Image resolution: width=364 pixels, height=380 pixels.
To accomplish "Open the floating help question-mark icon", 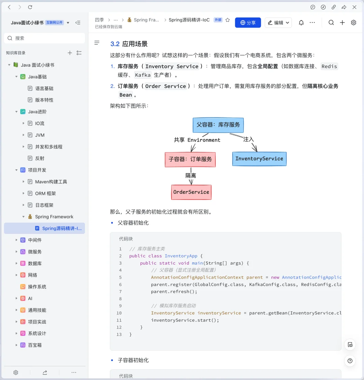I will pyautogui.click(x=350, y=361).
